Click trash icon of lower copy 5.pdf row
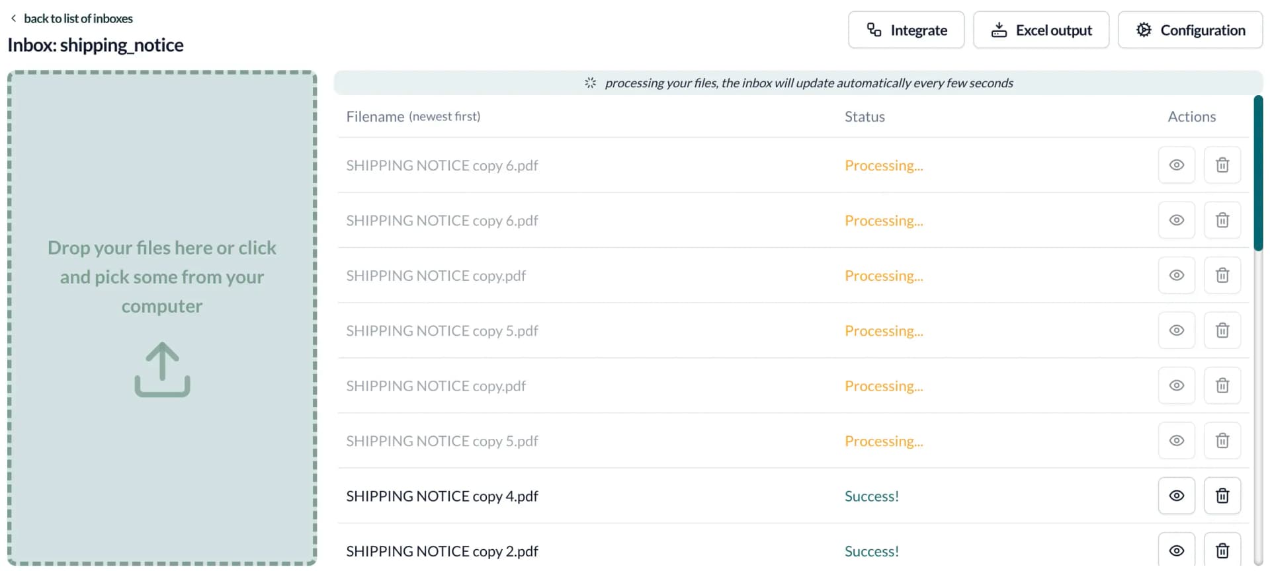This screenshot has height=571, width=1270. click(1222, 440)
